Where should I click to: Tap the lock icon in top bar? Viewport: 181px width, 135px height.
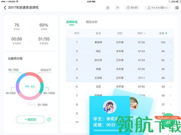click(108, 8)
